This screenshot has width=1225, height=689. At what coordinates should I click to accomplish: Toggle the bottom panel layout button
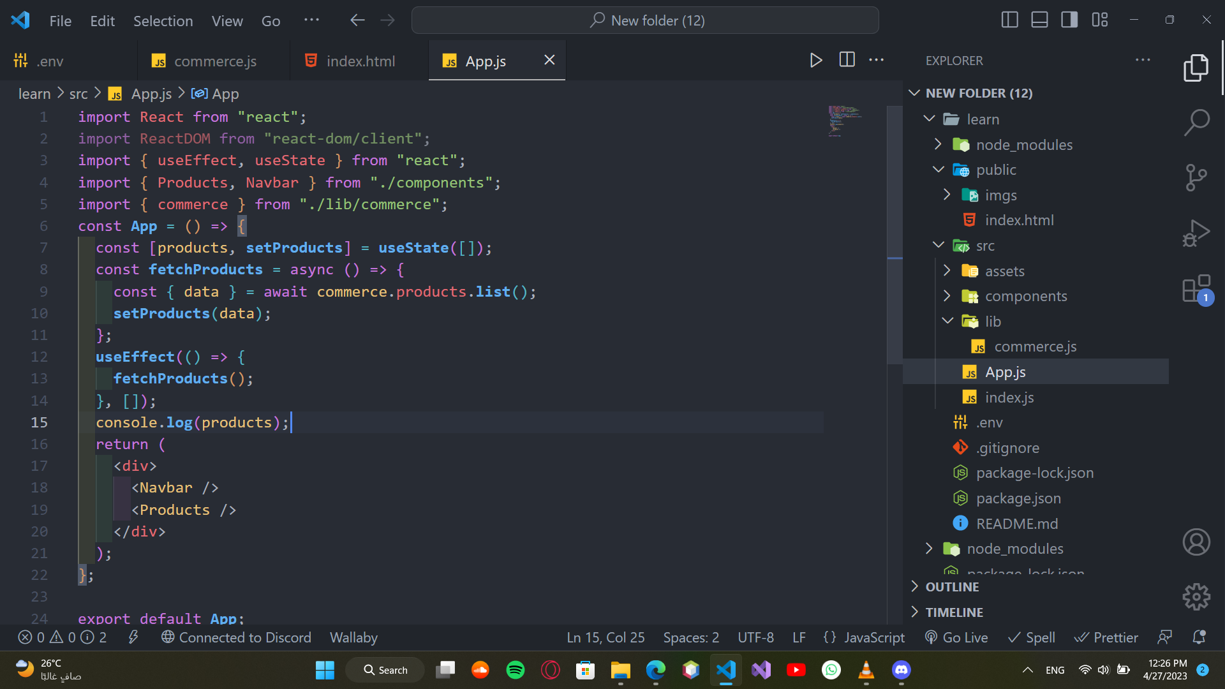tap(1039, 20)
